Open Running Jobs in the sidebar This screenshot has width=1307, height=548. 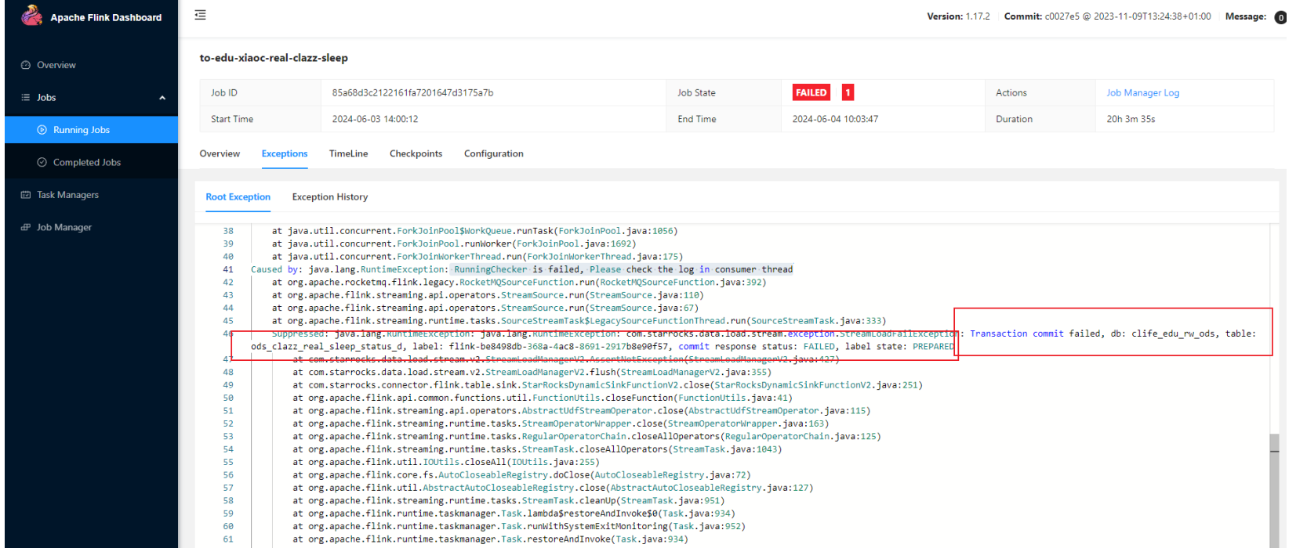click(91, 130)
